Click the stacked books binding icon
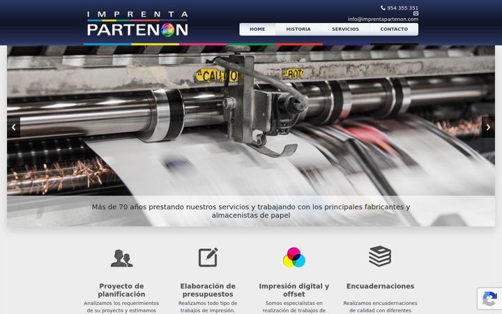502x314 pixels. coord(380,256)
